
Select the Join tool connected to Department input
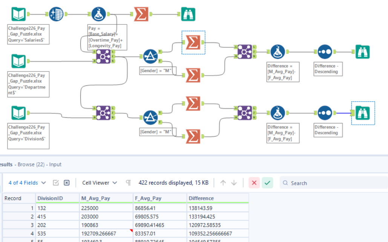coord(103,56)
